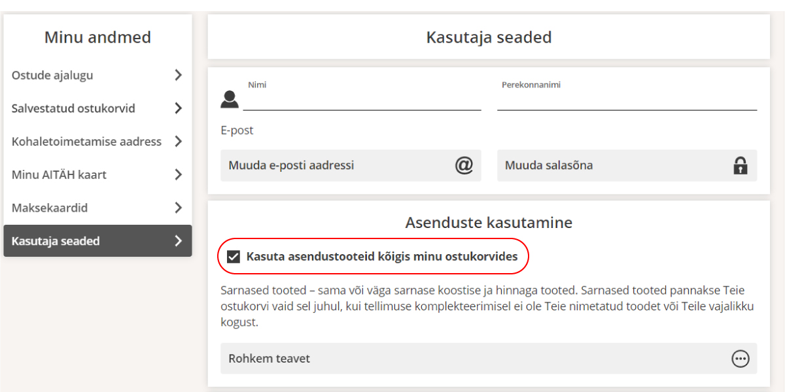Toggle the Kasuta asendustooteid checkbox
This screenshot has height=392, width=785.
233,257
